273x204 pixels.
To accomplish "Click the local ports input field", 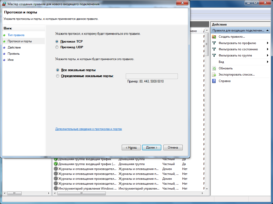I will click(152, 76).
